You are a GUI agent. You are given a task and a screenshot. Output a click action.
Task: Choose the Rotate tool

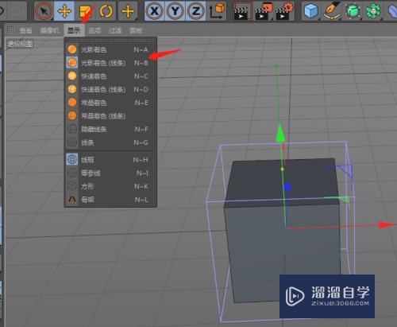(x=106, y=11)
